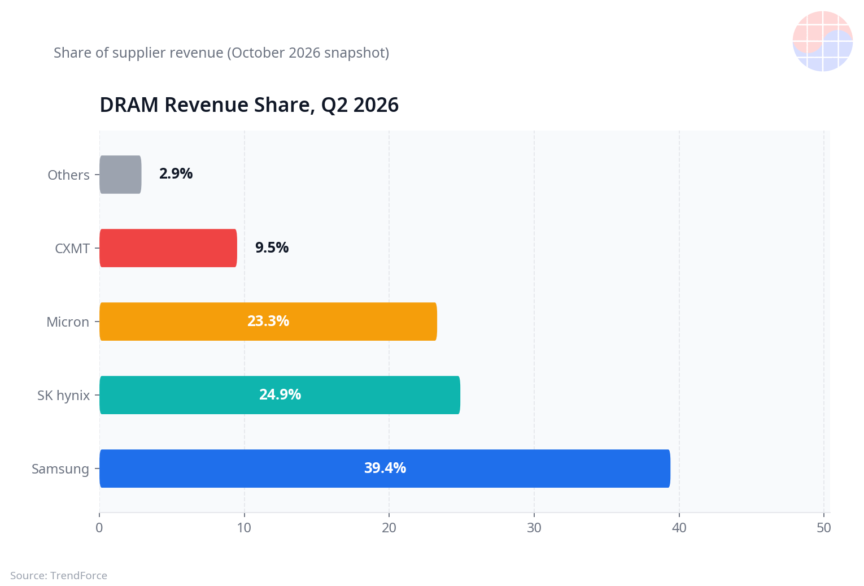Click the x-axis tick label '40'
This screenshot has width=864, height=586.
pyautogui.click(x=679, y=528)
